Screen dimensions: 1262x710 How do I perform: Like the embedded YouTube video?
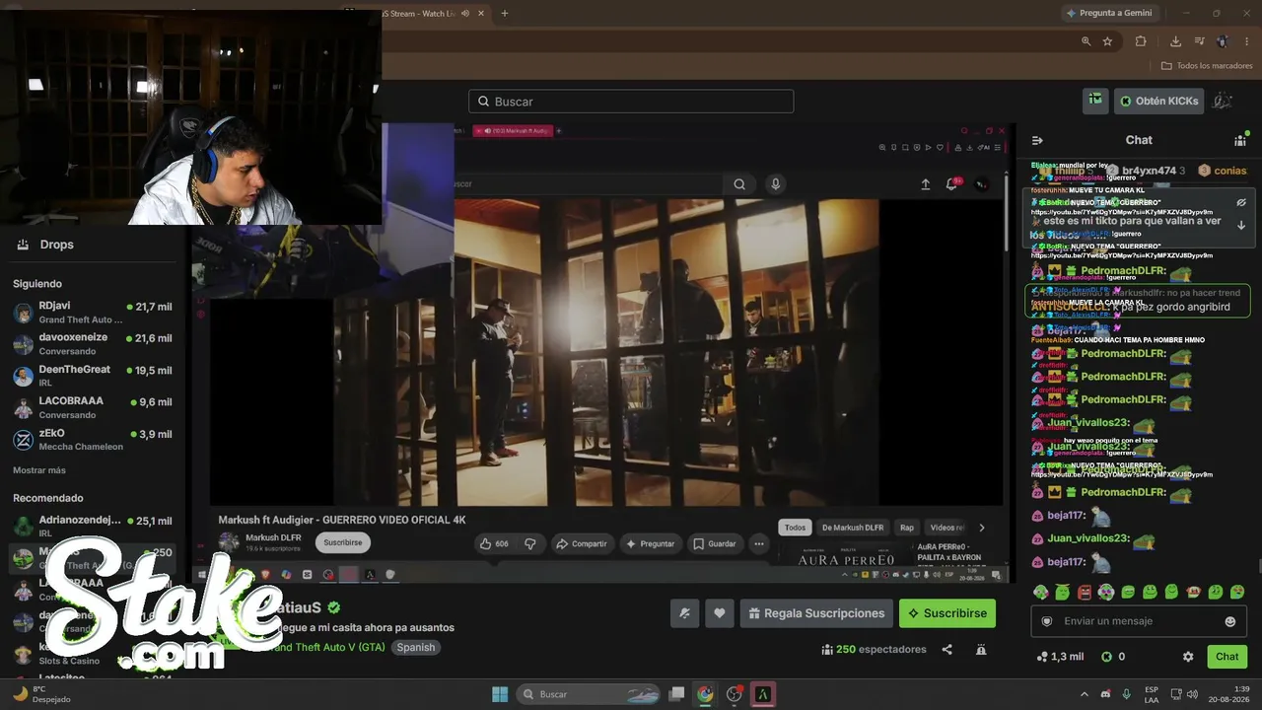click(494, 543)
